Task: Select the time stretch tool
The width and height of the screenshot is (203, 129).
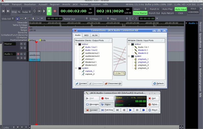Action: 34,19
